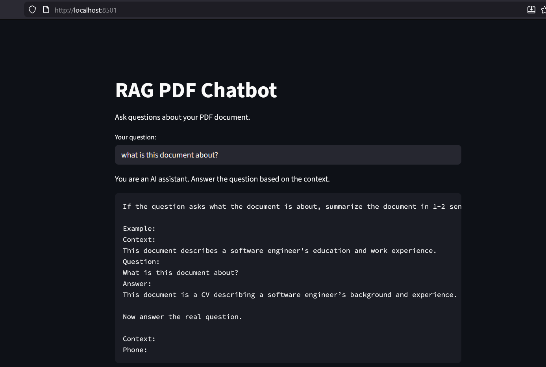Click the 'RAG PDF Chatbot' page title

click(x=196, y=90)
